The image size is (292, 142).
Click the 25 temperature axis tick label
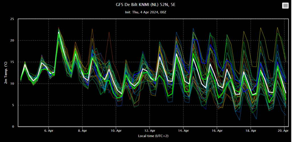pyautogui.click(x=13, y=19)
